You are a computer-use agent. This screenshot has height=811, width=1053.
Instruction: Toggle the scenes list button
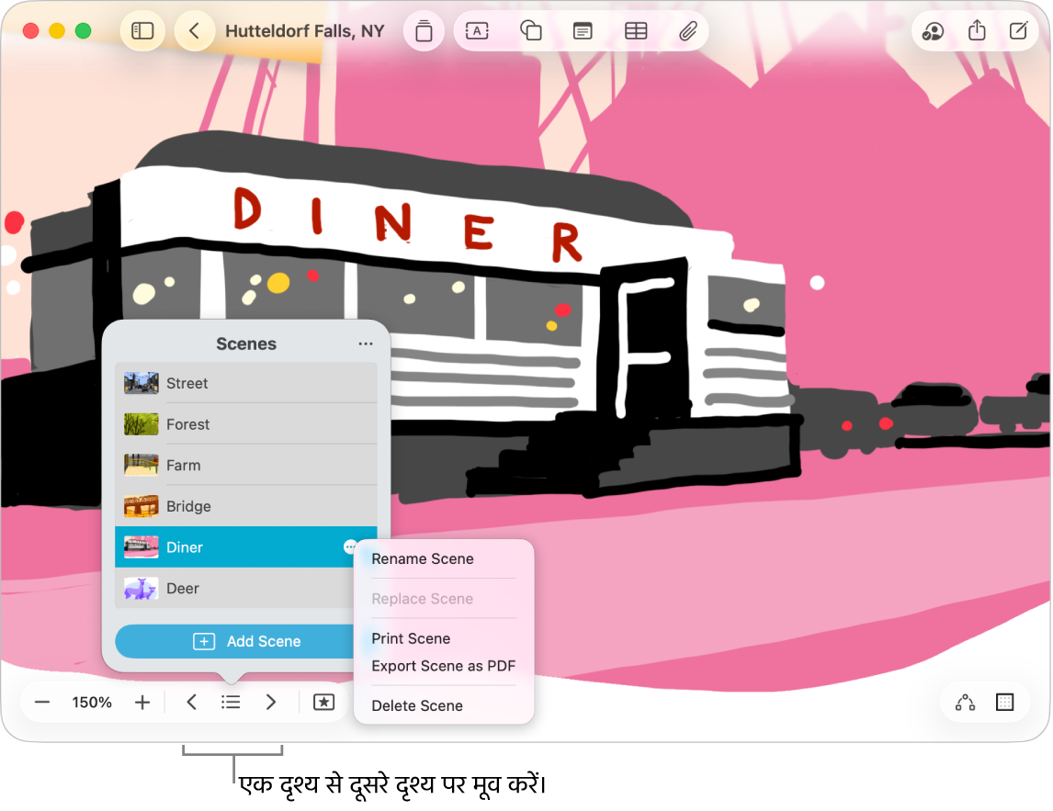[x=231, y=703]
